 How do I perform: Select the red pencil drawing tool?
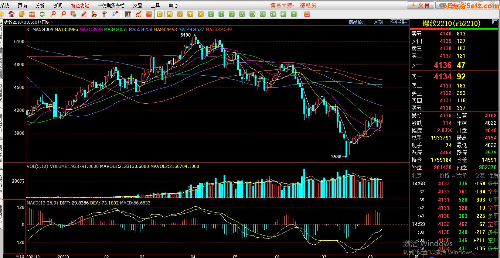[84, 14]
